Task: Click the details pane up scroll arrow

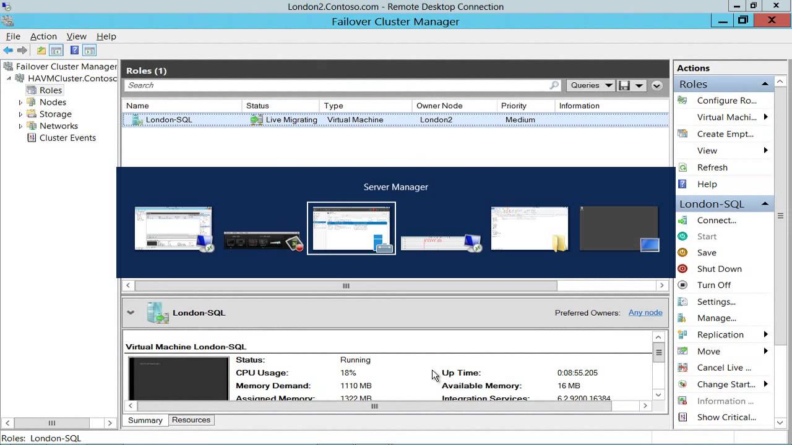Action: pos(658,337)
